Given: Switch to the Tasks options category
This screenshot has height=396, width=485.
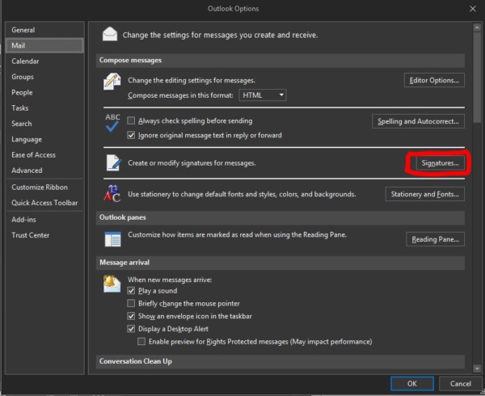Looking at the screenshot, I should click(44, 107).
